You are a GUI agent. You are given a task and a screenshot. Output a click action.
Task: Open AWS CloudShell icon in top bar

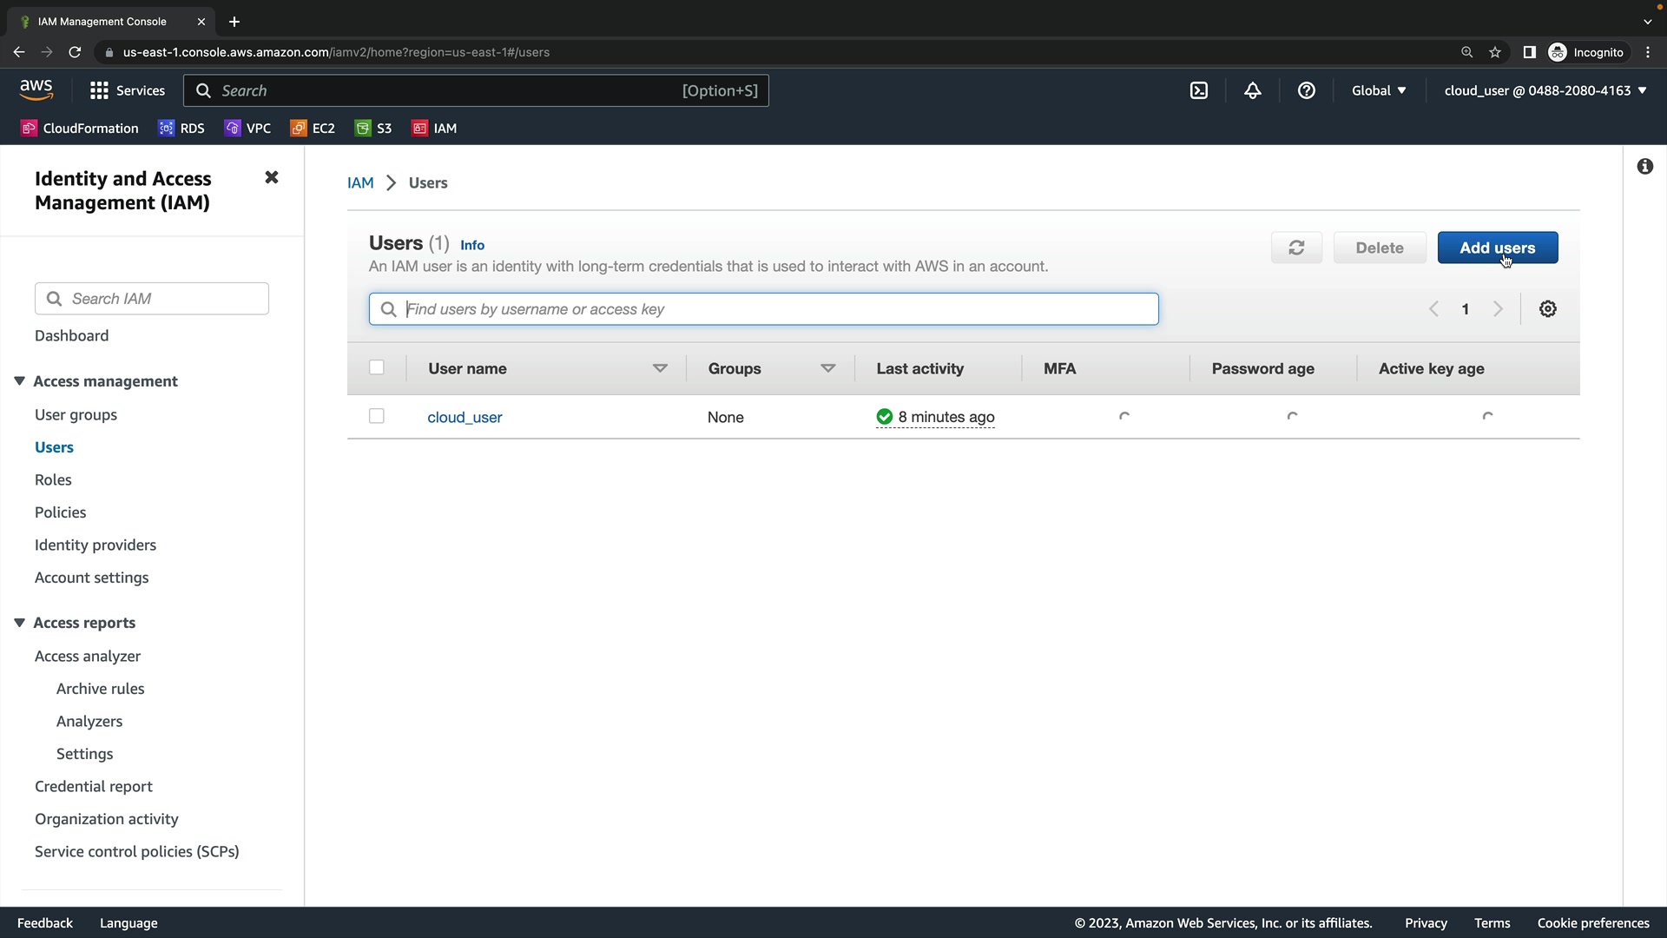[x=1199, y=90]
